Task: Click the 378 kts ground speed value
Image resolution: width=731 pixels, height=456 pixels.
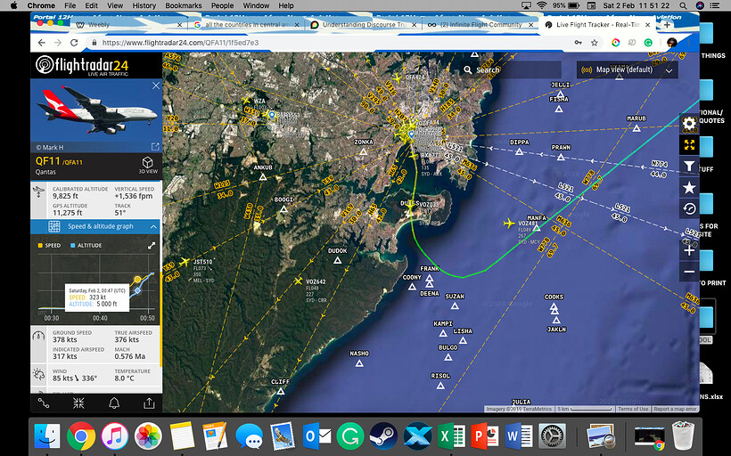Action: (65, 339)
